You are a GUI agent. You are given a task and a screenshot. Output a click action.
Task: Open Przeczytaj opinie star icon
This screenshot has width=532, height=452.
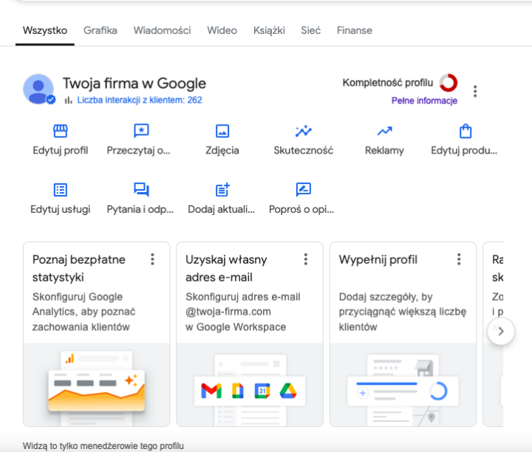(x=141, y=131)
